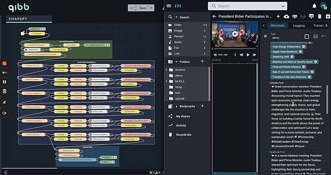Click the orange stop recording square
Screen dimensions: 331x175
(x=4, y=63)
